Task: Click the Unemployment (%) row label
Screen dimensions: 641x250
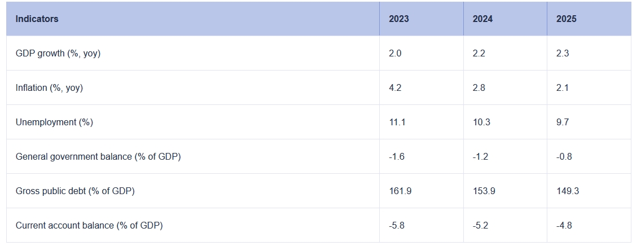Action: point(54,122)
